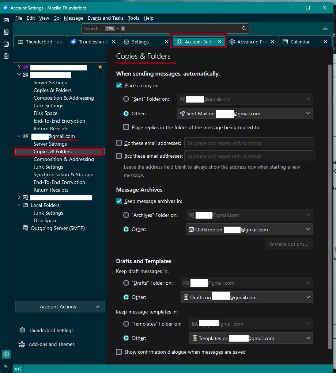Close the Calendar tab
This screenshot has width=336, height=373.
click(x=325, y=42)
